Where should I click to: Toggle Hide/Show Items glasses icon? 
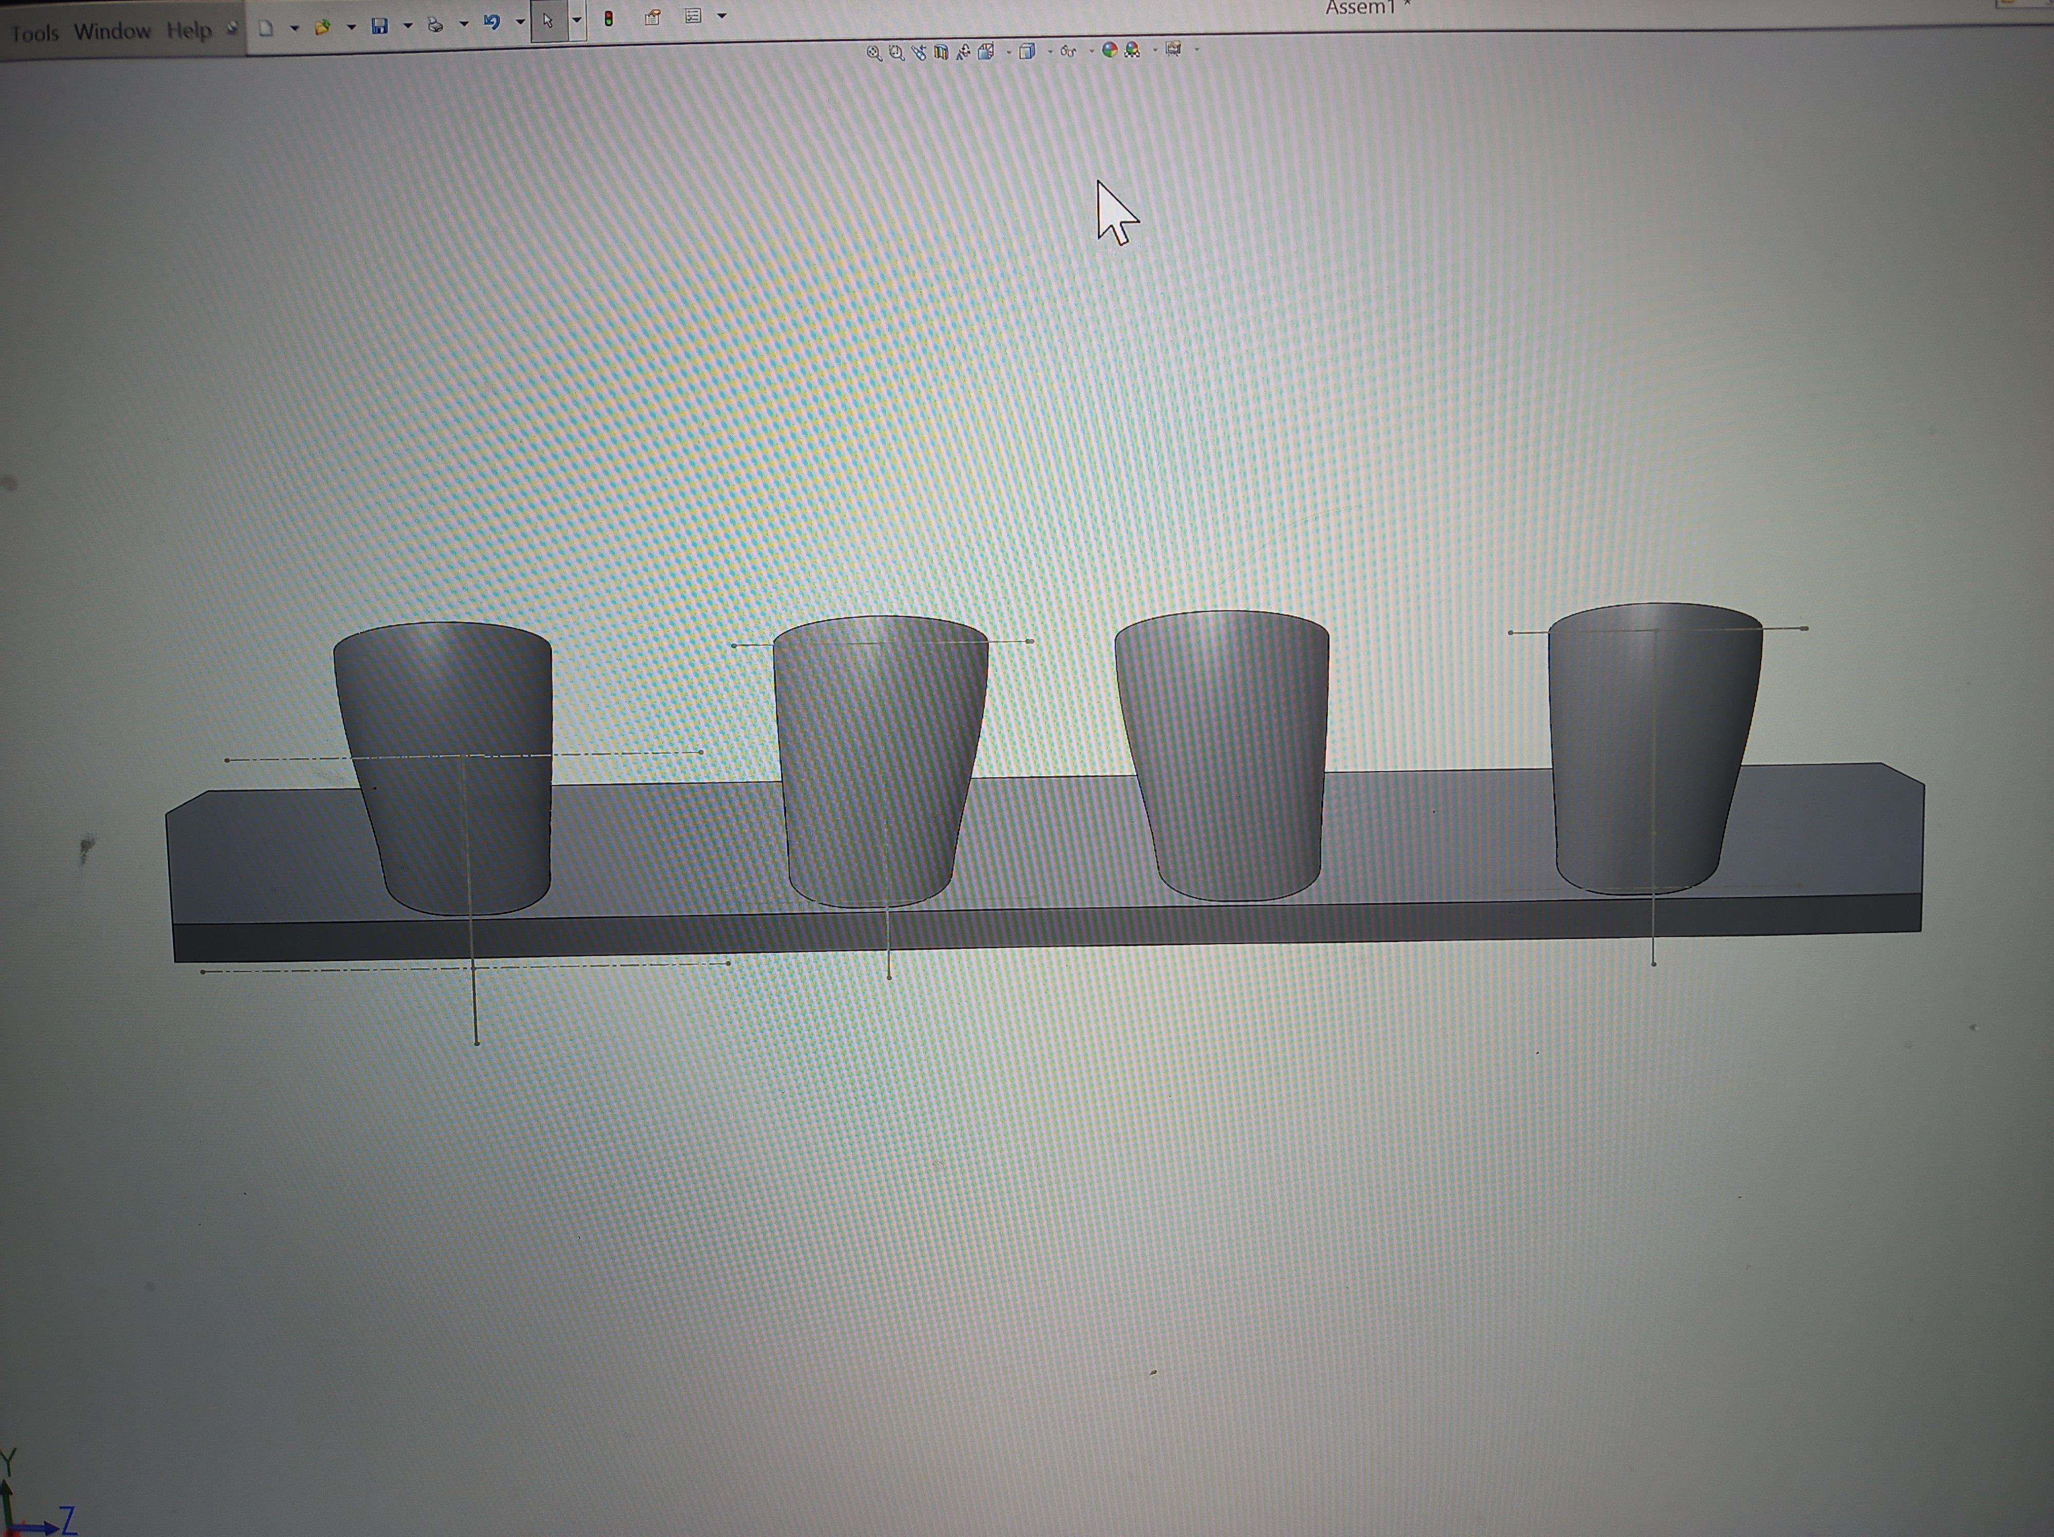[1068, 52]
